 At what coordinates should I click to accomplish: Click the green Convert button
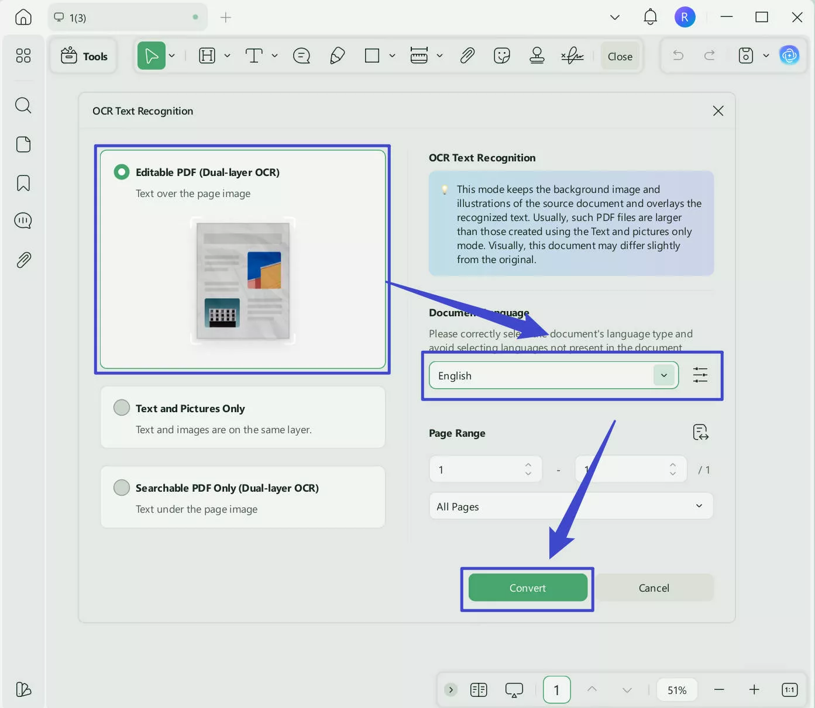coord(527,588)
